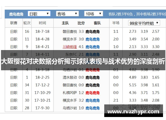Click home team 鸟栖沙岩 in 17-9-30 row
166x120 pixels.
pyautogui.click(x=70, y=108)
